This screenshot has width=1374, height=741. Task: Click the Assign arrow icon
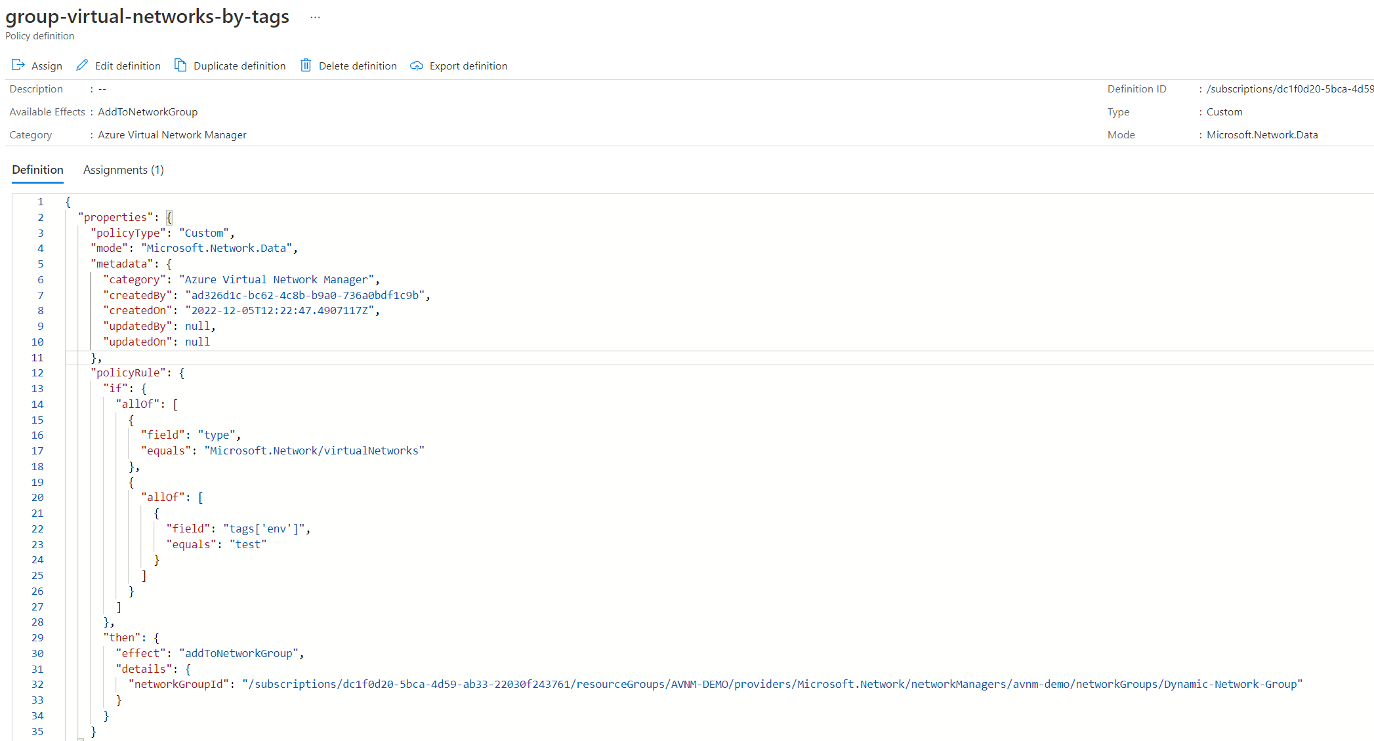[18, 65]
